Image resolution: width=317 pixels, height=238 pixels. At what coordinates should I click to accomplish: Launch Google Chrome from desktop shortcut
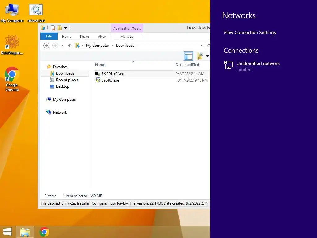coord(12,79)
